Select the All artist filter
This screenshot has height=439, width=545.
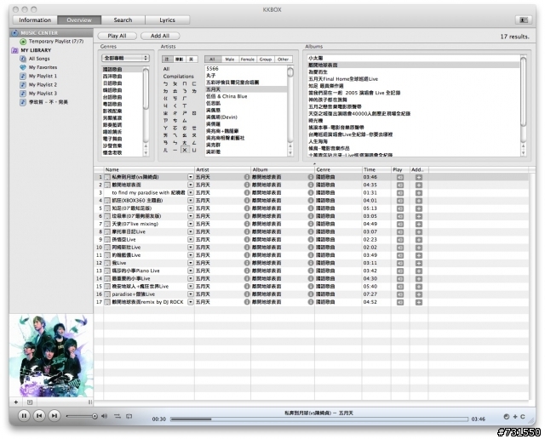[x=212, y=60]
